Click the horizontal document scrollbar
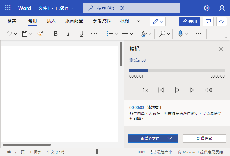The image size is (230, 156). coord(27,145)
